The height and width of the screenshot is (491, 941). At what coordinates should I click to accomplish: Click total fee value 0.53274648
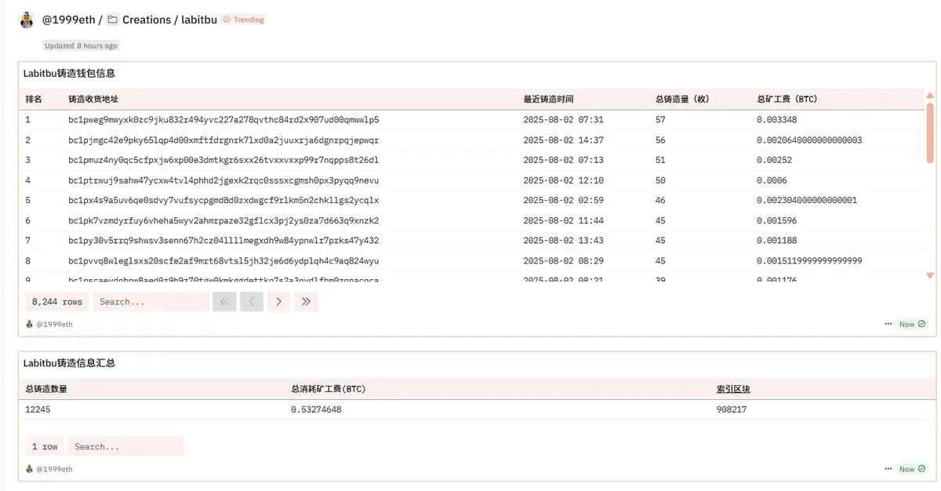click(316, 409)
